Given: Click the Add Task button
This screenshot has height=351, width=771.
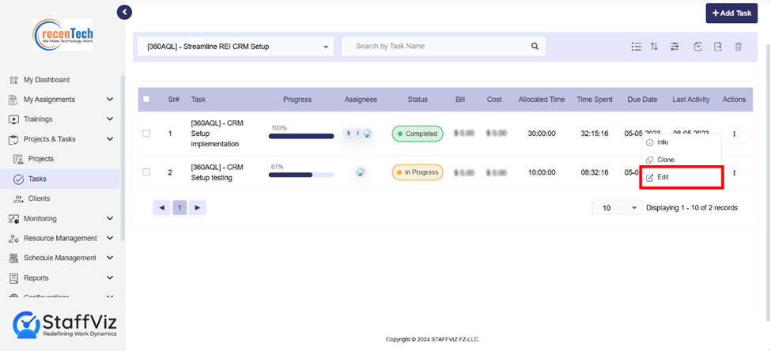Looking at the screenshot, I should 731,13.
